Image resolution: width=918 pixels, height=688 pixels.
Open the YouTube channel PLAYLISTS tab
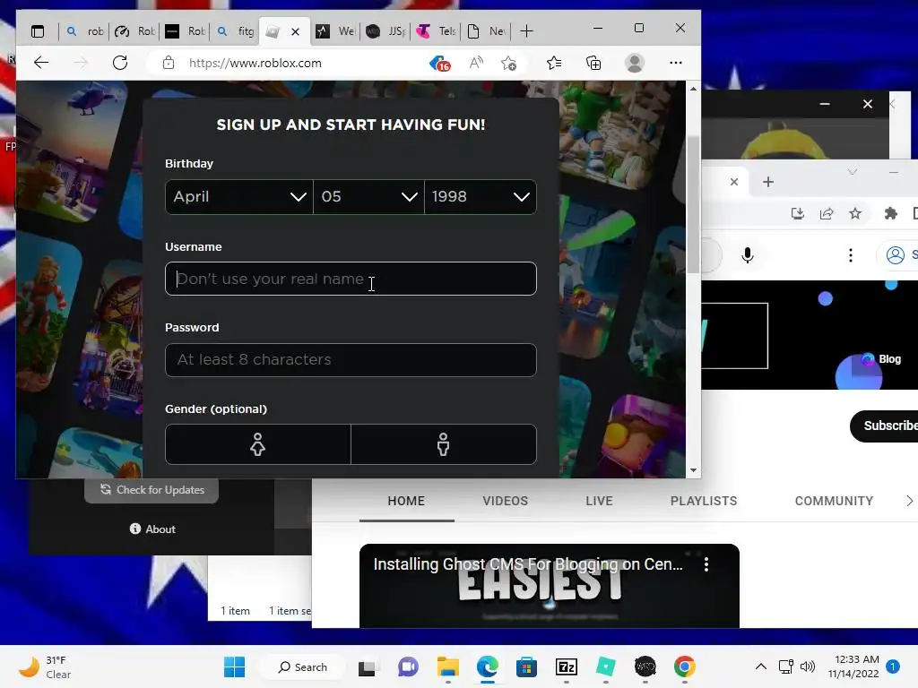coord(704,502)
